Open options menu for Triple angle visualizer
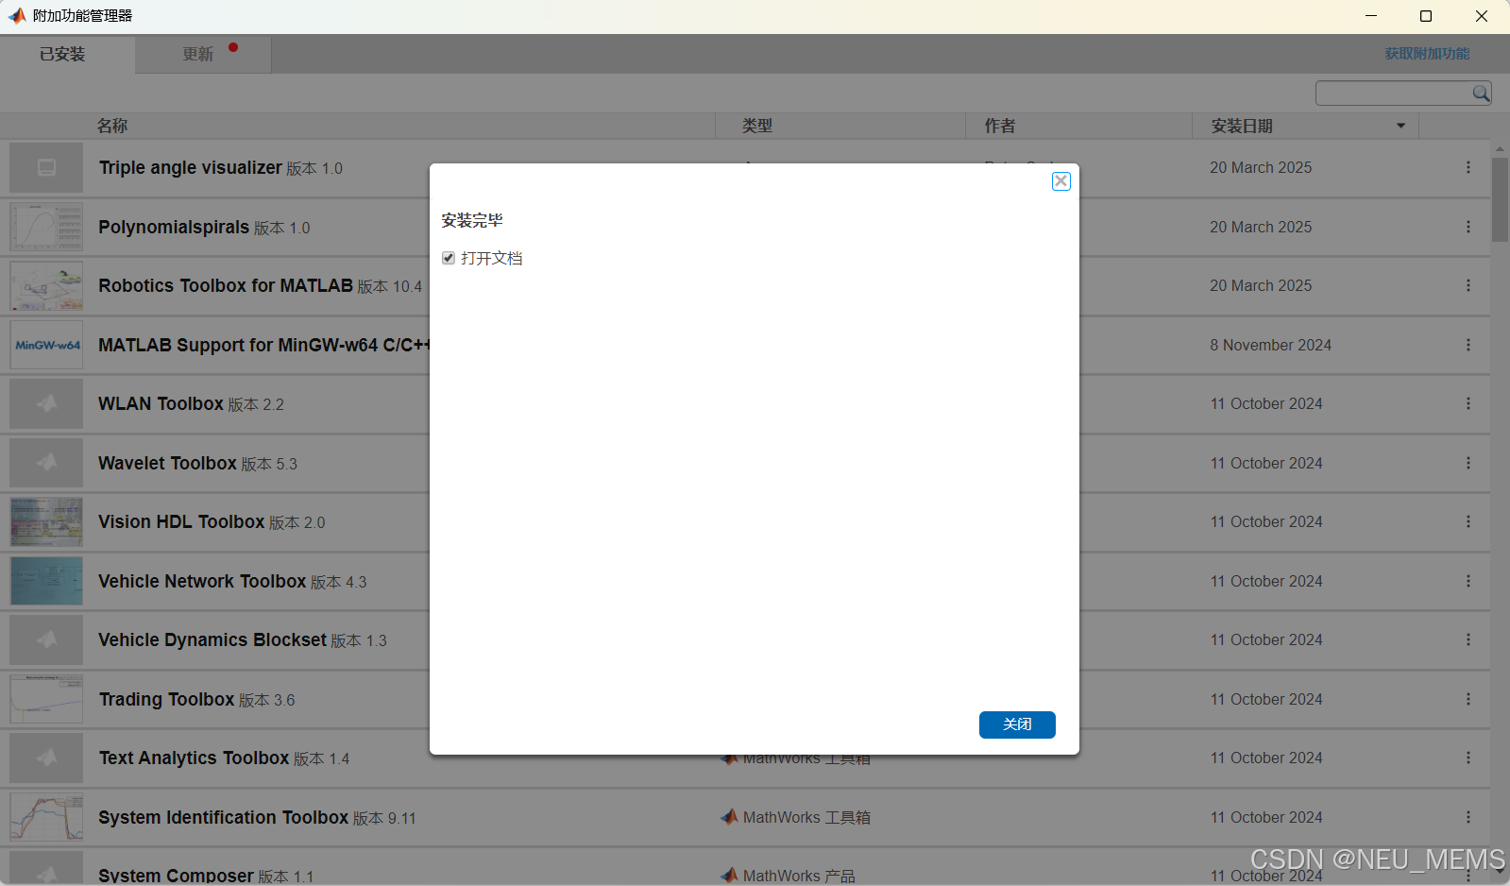Image resolution: width=1510 pixels, height=886 pixels. [x=1468, y=167]
